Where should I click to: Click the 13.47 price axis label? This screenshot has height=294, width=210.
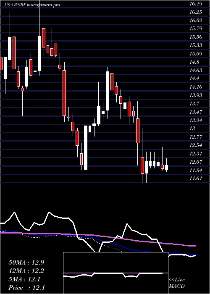pyautogui.click(x=196, y=112)
